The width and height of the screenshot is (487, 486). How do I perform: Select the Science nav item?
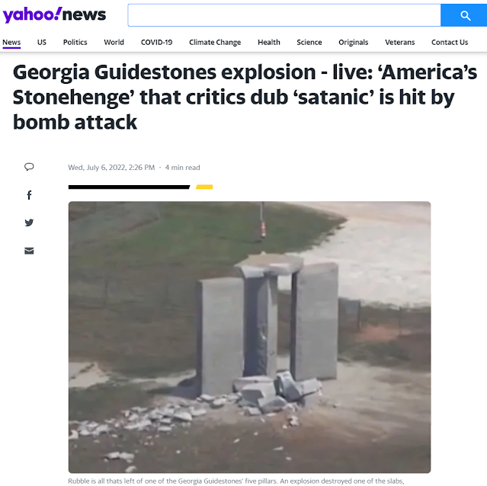(x=309, y=42)
